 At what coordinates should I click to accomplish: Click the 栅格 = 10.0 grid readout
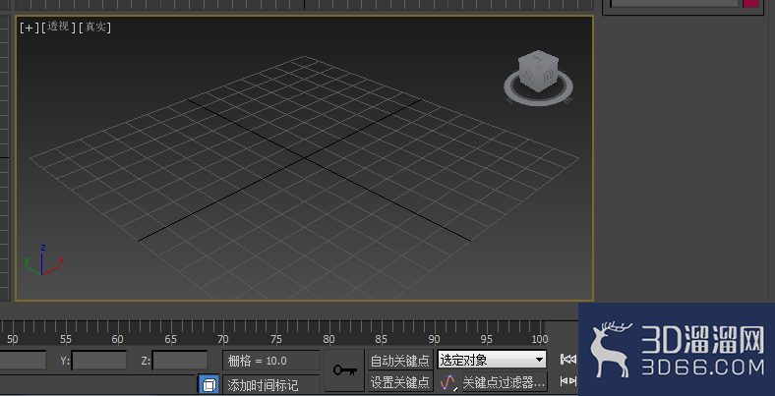tap(270, 361)
